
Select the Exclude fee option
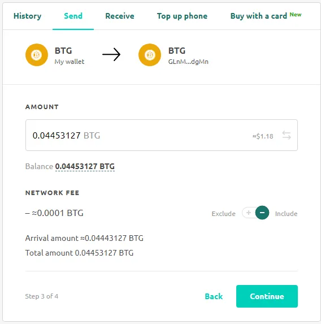pos(223,214)
